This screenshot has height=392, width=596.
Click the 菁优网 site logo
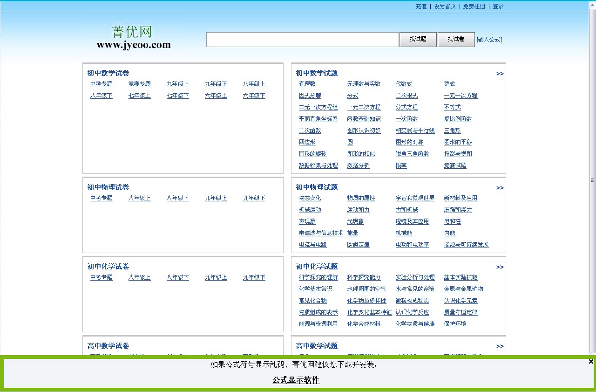point(133,37)
